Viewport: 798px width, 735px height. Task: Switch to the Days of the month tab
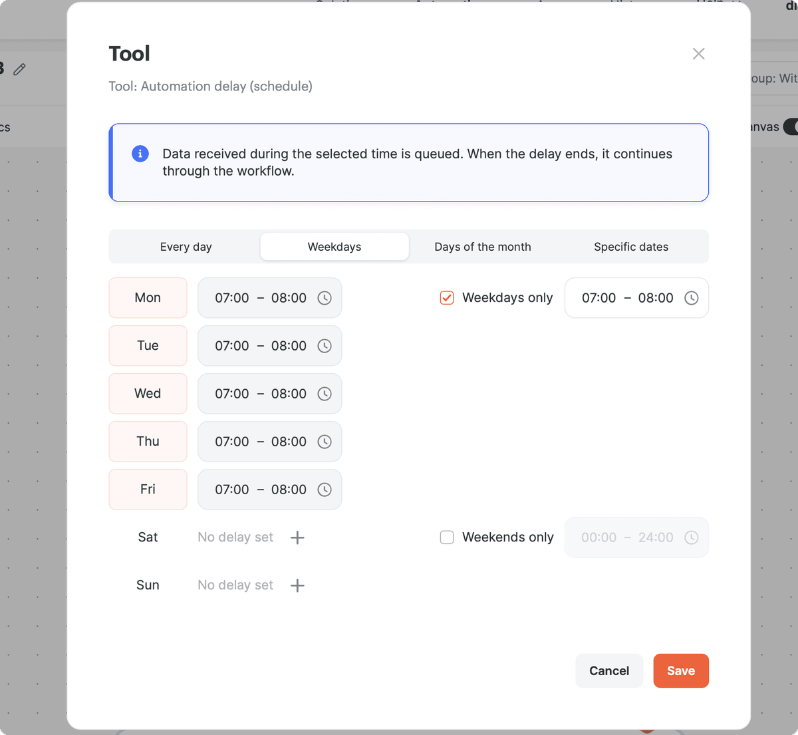[483, 247]
